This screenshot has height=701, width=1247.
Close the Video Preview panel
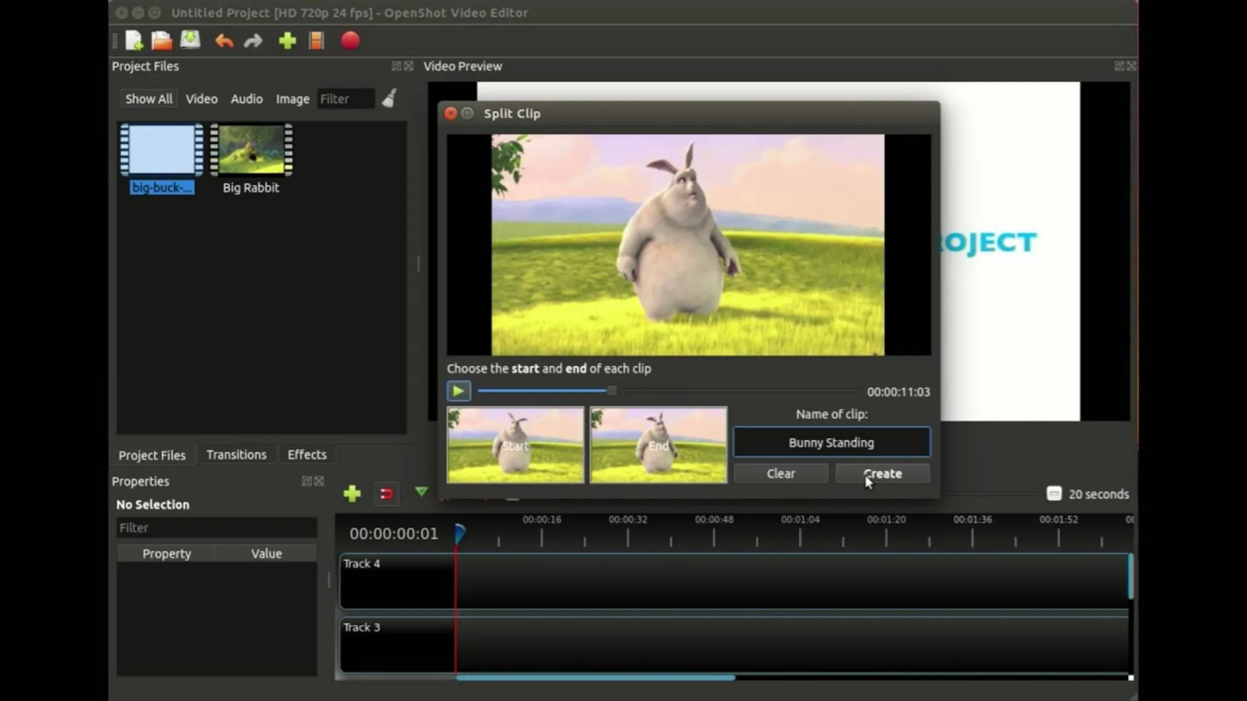[1131, 66]
